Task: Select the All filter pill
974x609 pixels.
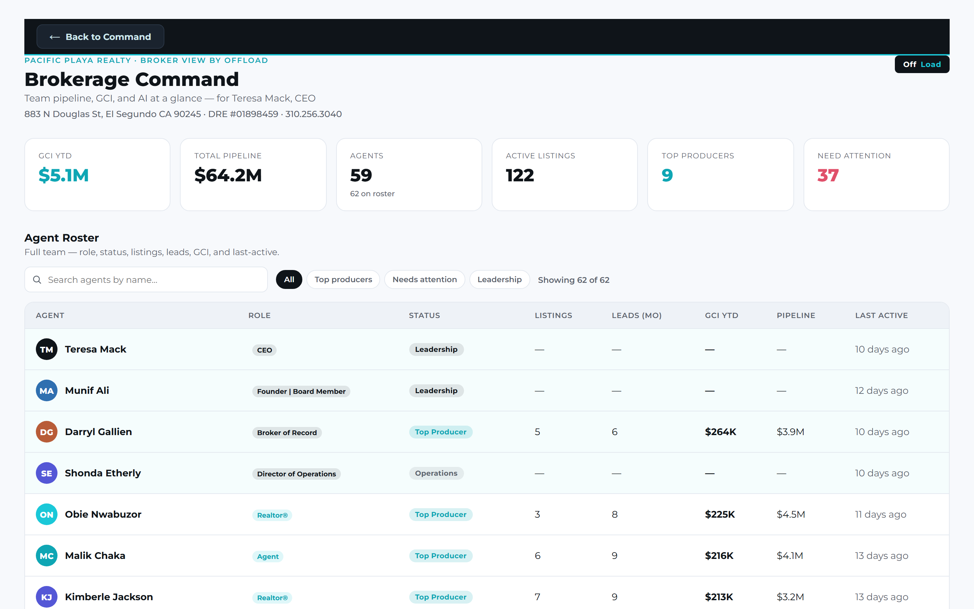Action: click(x=289, y=279)
